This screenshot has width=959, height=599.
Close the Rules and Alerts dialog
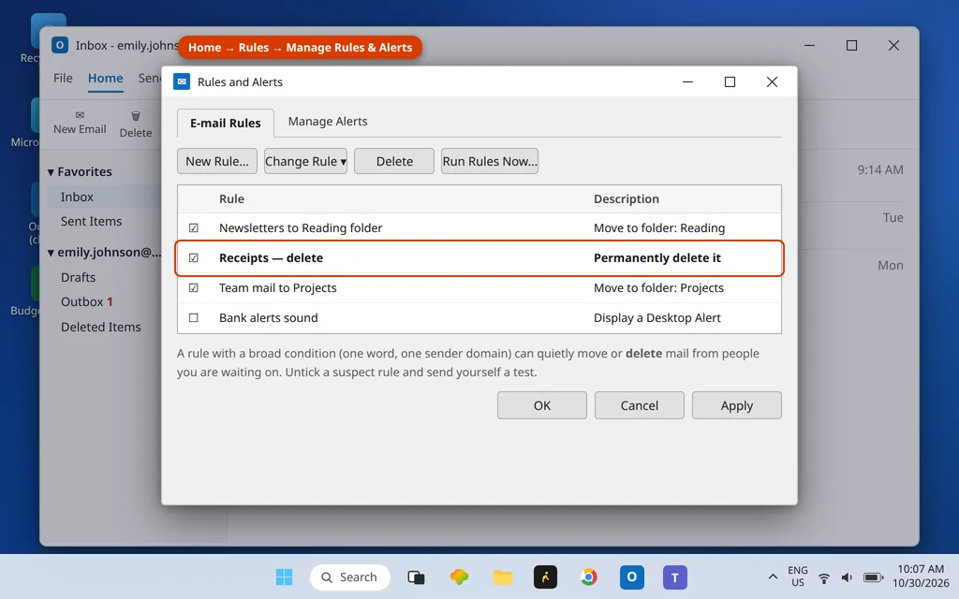coord(772,82)
